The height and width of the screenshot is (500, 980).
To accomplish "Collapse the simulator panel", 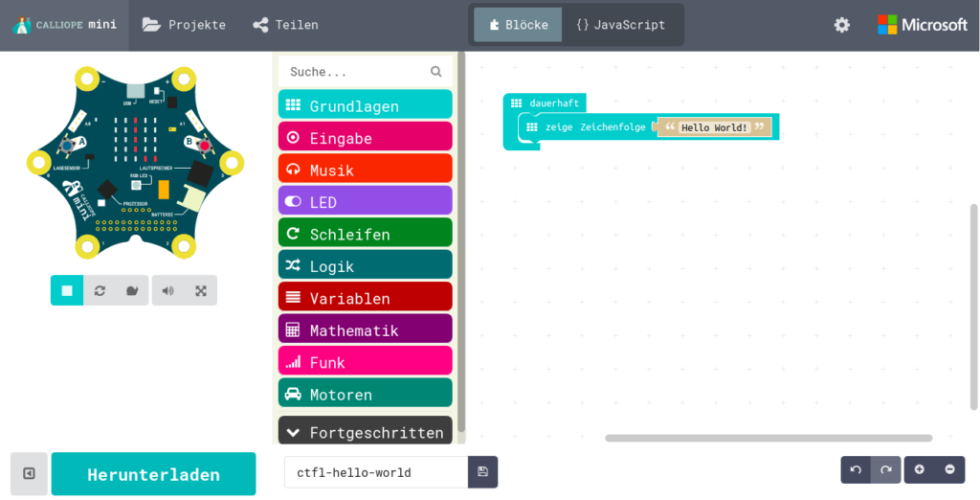I will (29, 473).
